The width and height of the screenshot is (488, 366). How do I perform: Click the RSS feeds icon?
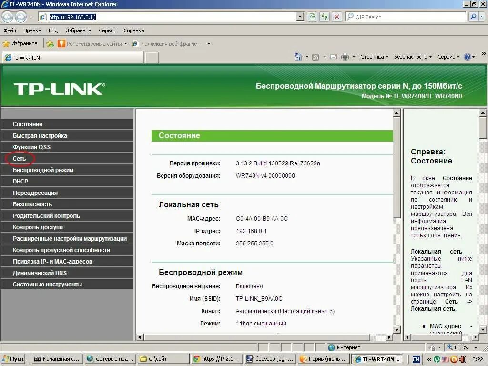click(x=314, y=56)
